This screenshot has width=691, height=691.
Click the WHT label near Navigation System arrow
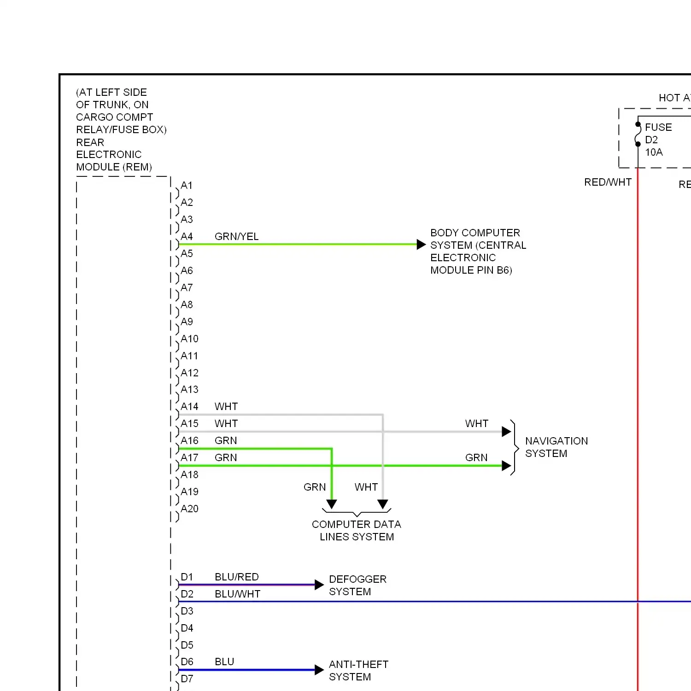coord(477,424)
